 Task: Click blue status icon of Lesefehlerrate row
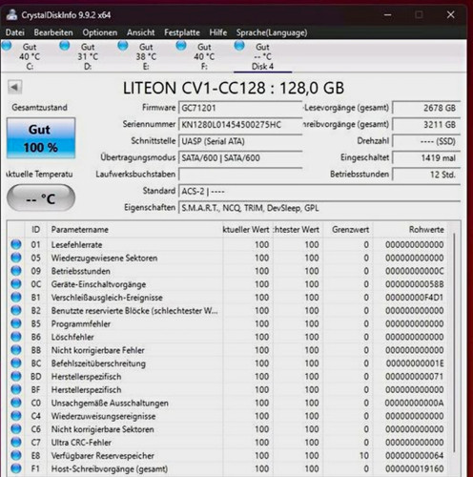(16, 244)
